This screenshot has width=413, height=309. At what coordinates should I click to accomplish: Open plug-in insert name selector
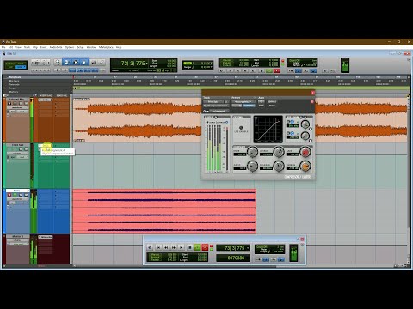pos(217,106)
